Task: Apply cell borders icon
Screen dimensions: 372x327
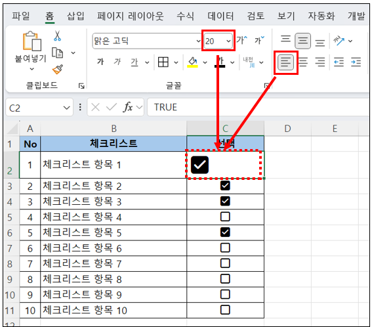Action: tap(163, 62)
